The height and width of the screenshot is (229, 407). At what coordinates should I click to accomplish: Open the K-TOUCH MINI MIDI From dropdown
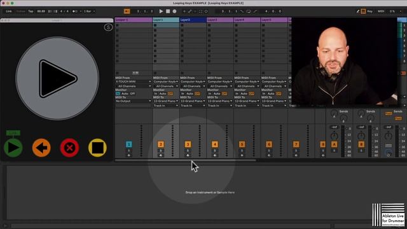(x=134, y=81)
